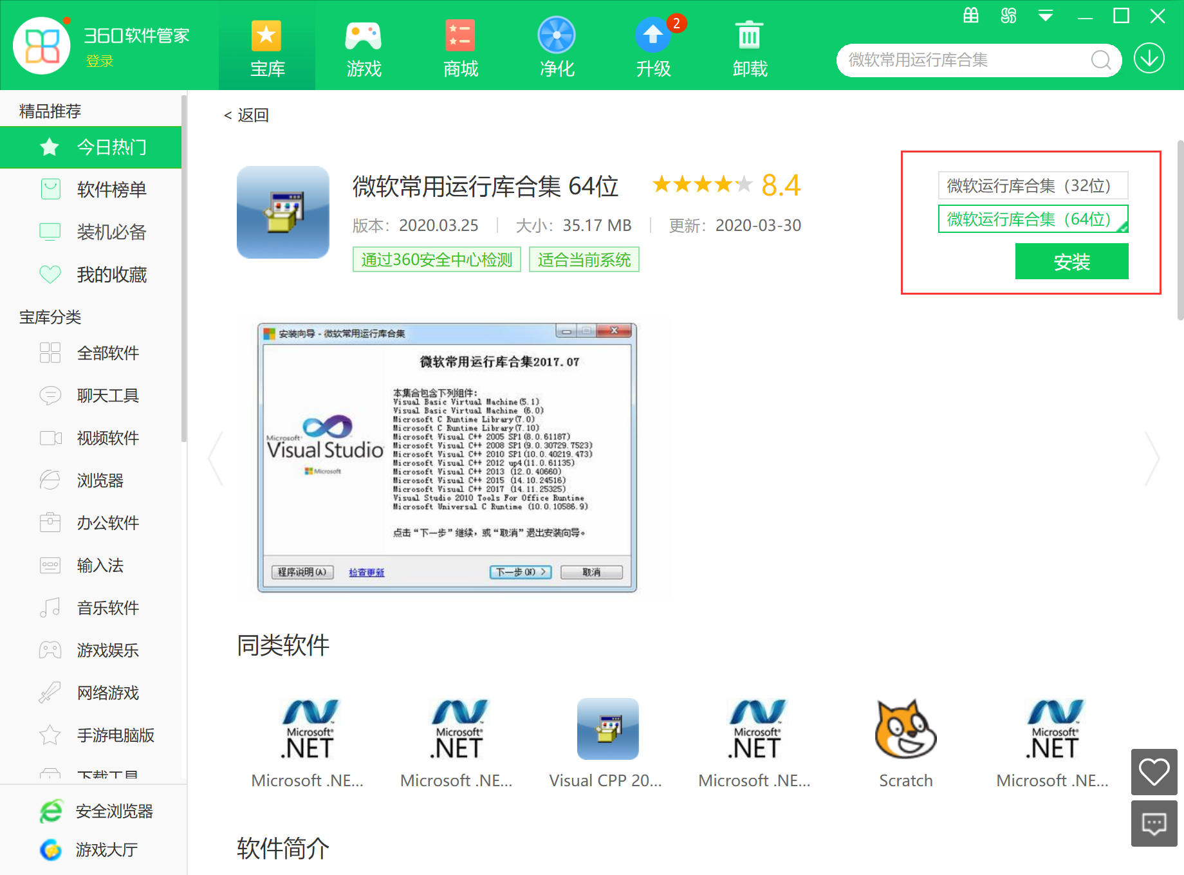
Task: Open the installer wizard screenshot
Action: (x=447, y=457)
